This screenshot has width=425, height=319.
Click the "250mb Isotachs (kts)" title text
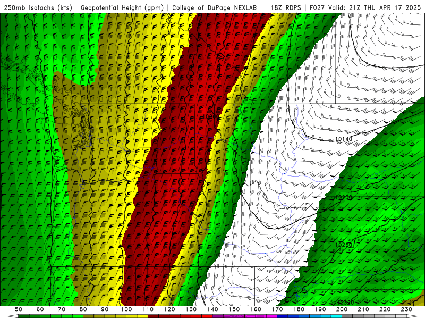[x=38, y=7]
